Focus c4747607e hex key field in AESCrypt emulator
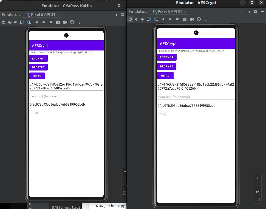 point(196,86)
